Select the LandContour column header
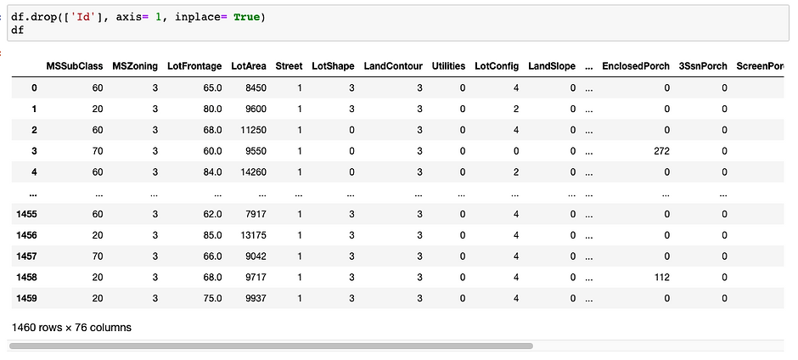798x360 pixels. pos(393,66)
